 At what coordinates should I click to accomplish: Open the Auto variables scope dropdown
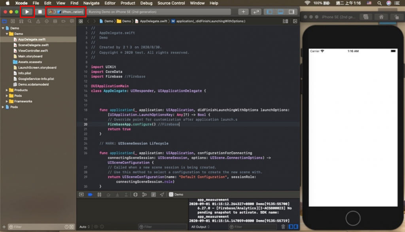[x=85, y=227]
